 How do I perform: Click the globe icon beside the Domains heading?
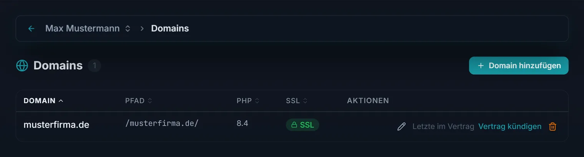click(22, 65)
